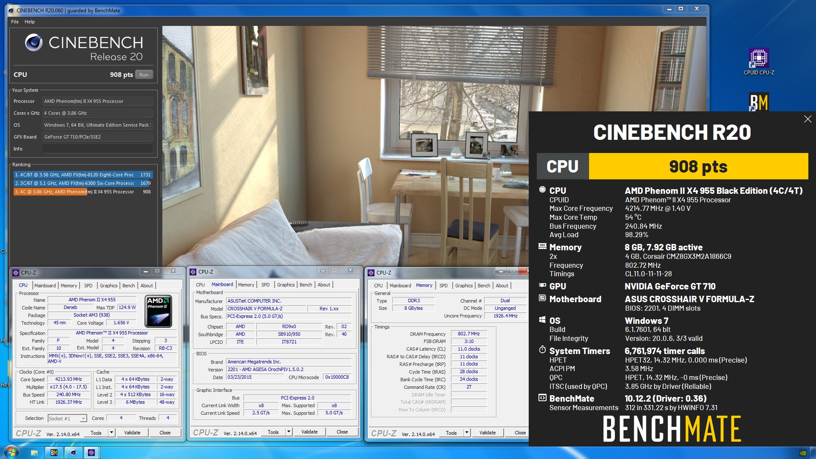Open the Help menu in Cinebench

pyautogui.click(x=29, y=22)
